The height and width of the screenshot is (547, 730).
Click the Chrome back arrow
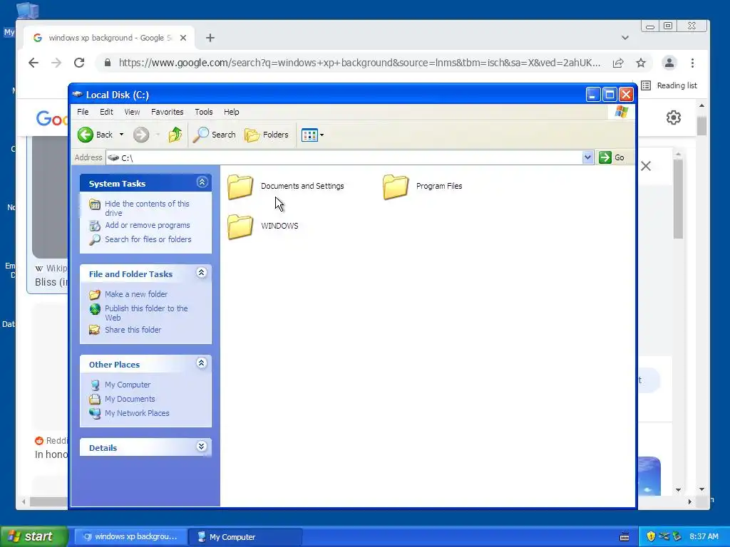pyautogui.click(x=34, y=63)
